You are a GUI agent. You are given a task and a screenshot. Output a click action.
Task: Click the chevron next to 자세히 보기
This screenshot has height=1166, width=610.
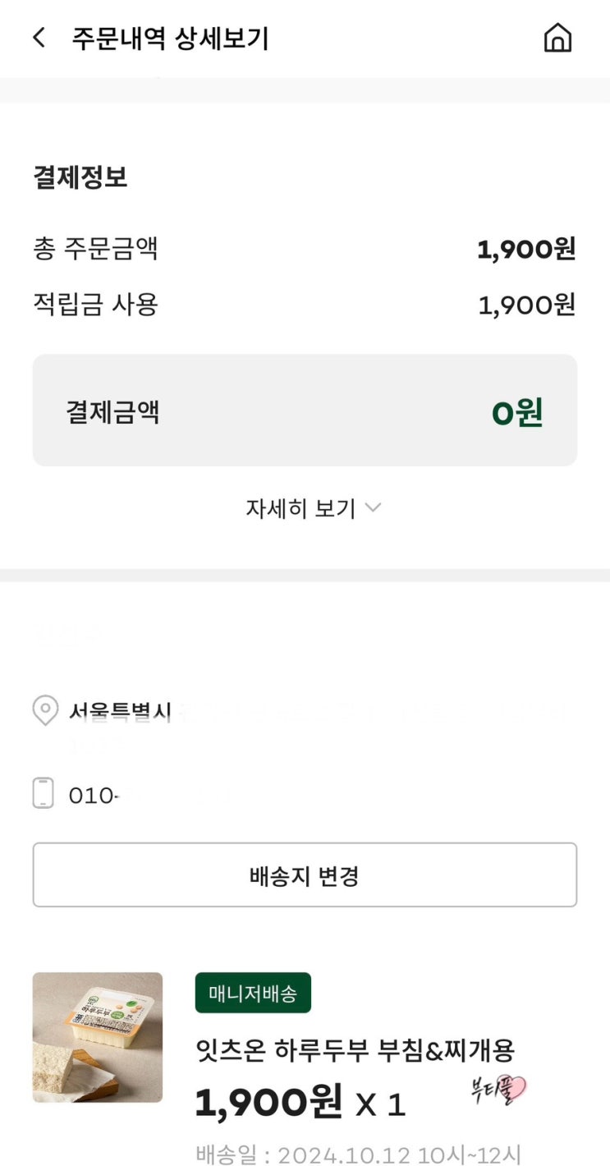[373, 508]
